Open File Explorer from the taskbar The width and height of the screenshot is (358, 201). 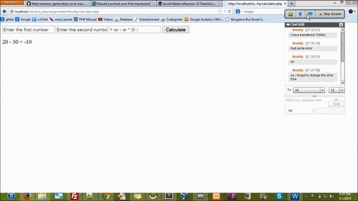(42, 196)
